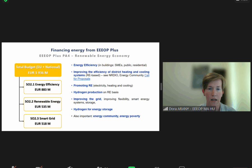This screenshot has width=252, height=168.
Task: Click the green encryption shield icon
Action: pos(6,1)
